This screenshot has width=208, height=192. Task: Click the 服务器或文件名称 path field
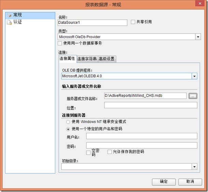click(x=145, y=96)
